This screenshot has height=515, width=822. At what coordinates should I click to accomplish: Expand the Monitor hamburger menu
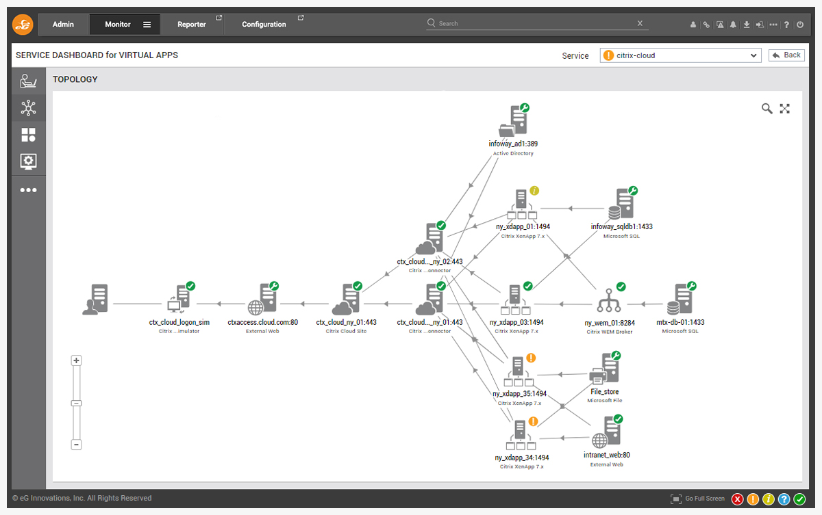coord(147,25)
